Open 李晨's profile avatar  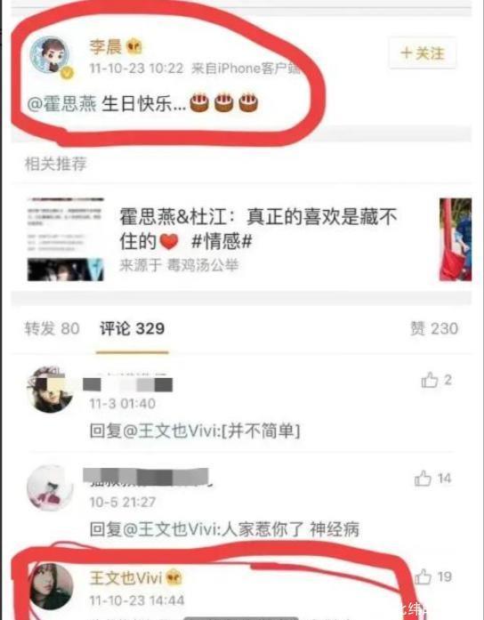pyautogui.click(x=50, y=55)
